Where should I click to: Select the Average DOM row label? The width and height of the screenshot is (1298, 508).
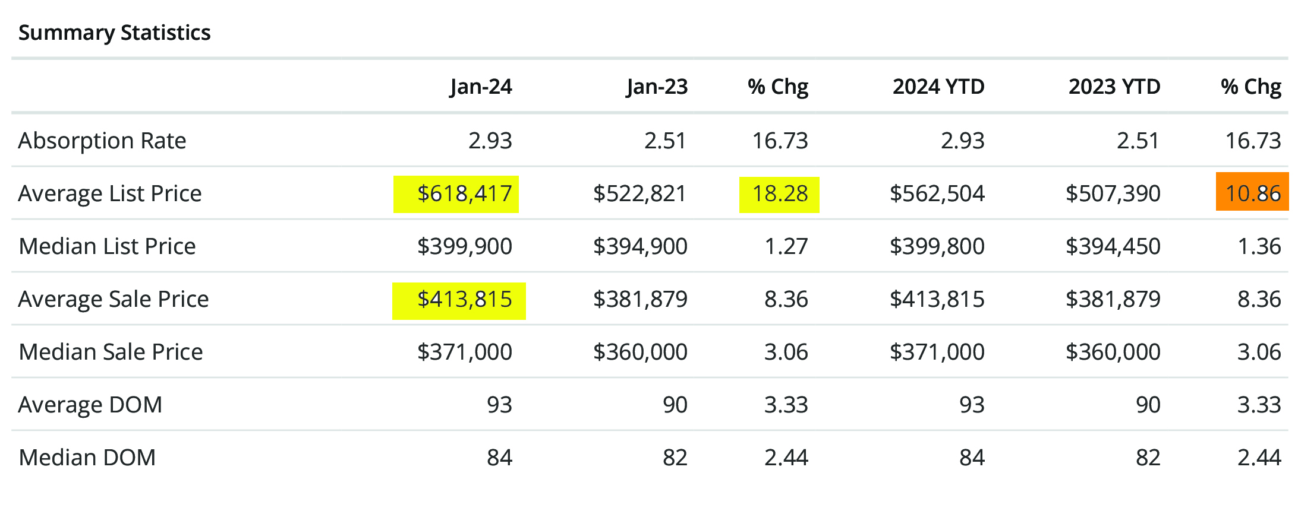click(90, 405)
